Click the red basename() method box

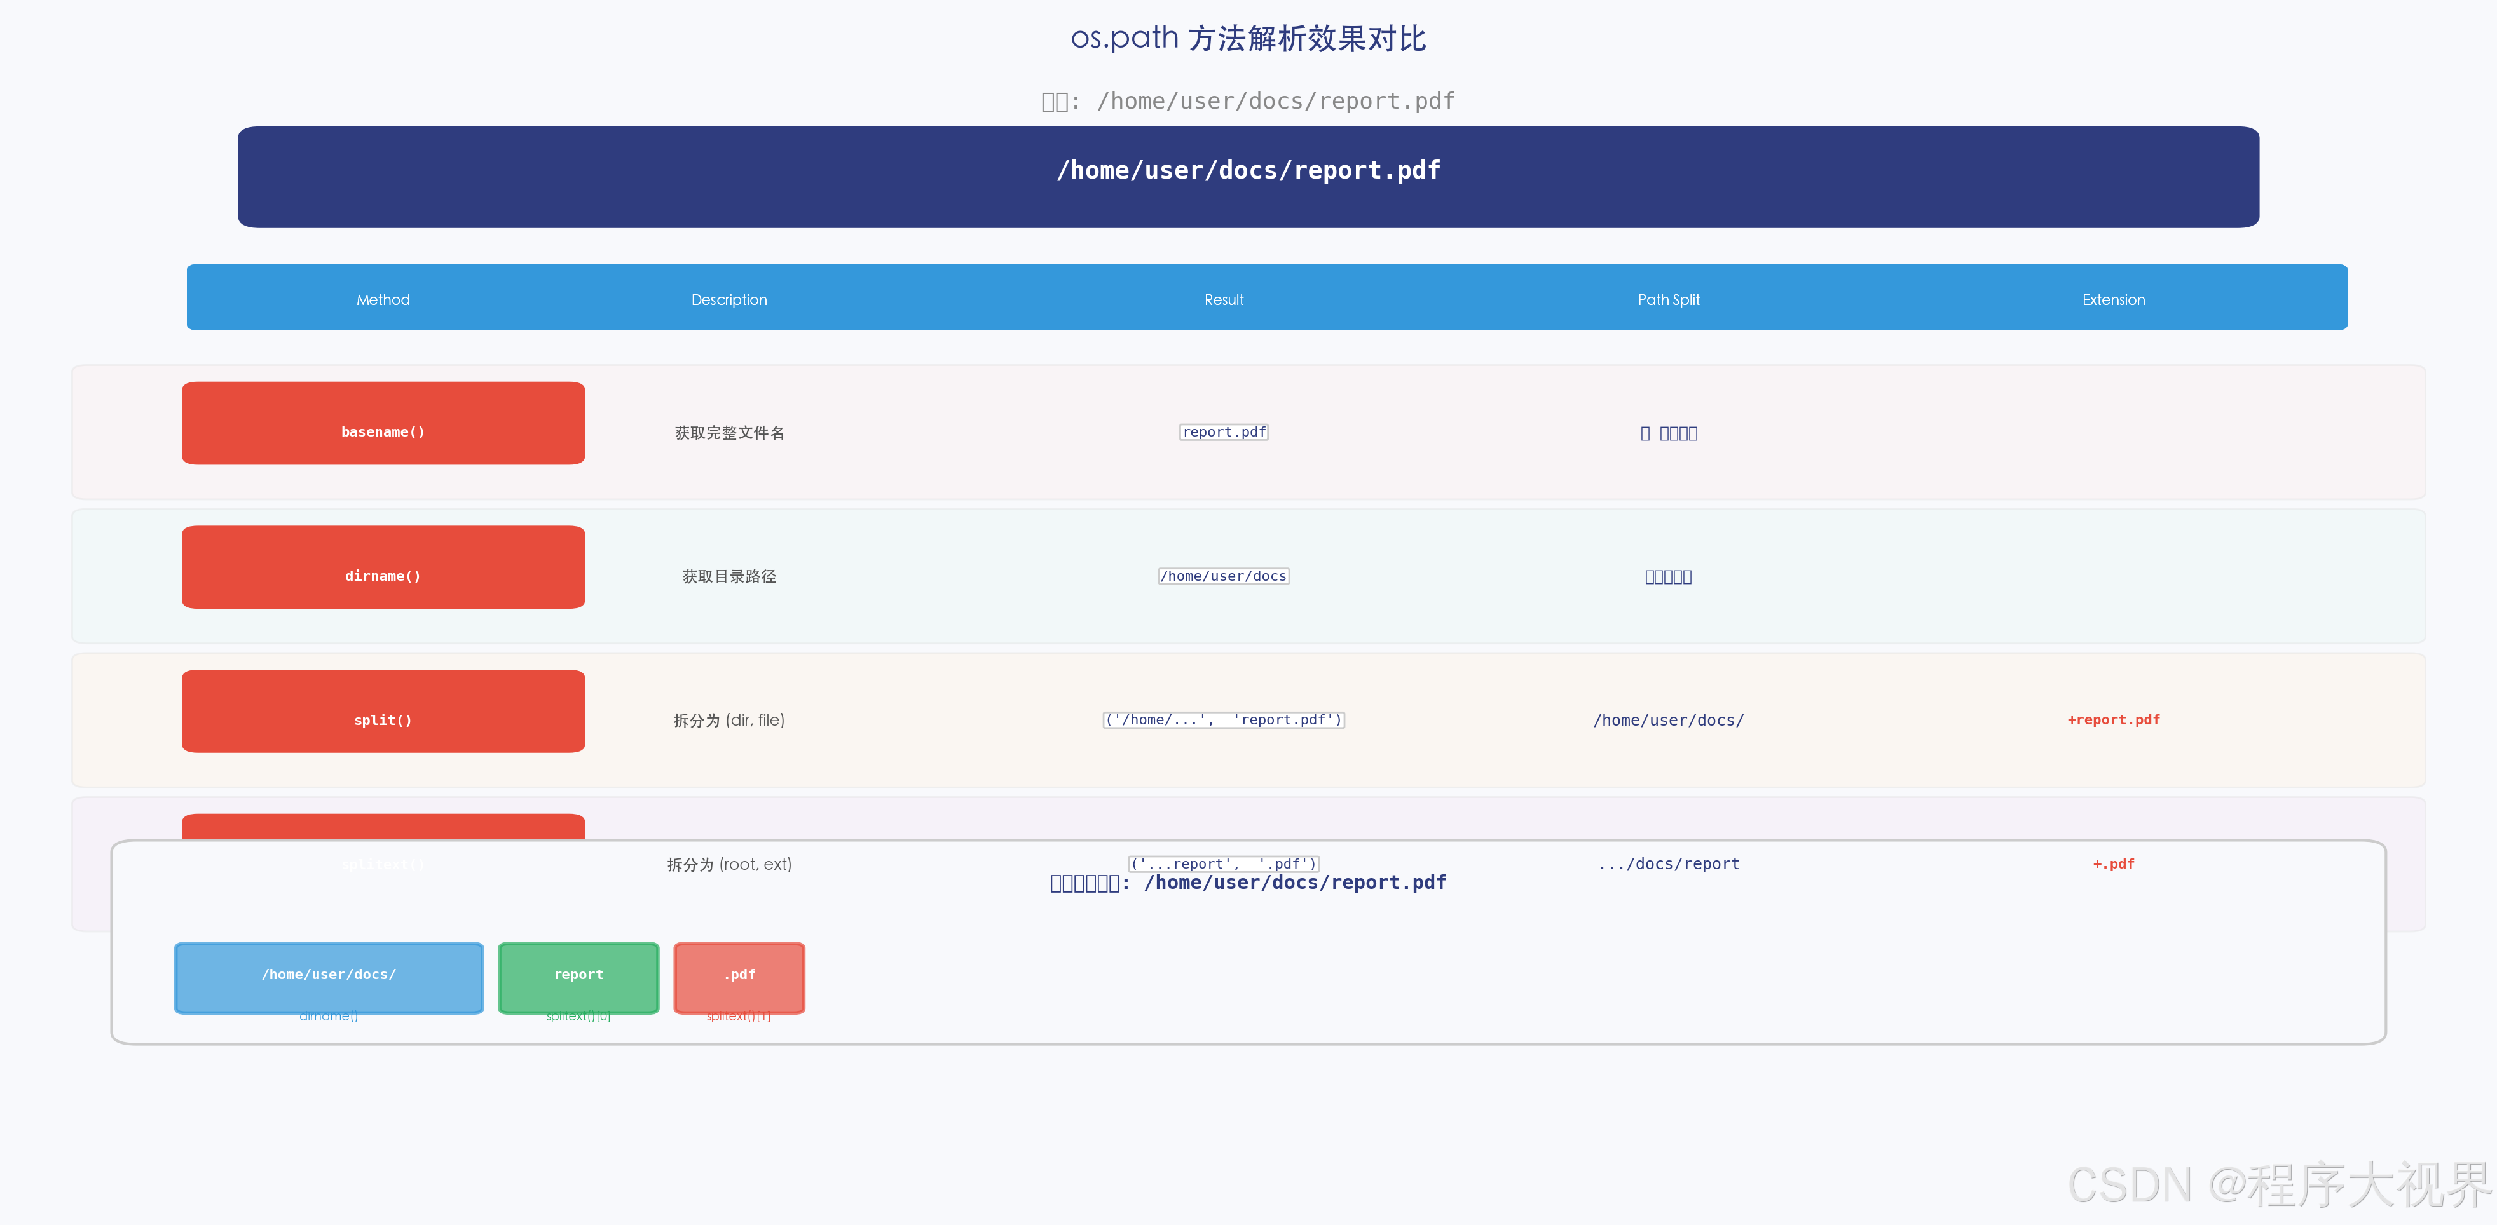(x=383, y=423)
